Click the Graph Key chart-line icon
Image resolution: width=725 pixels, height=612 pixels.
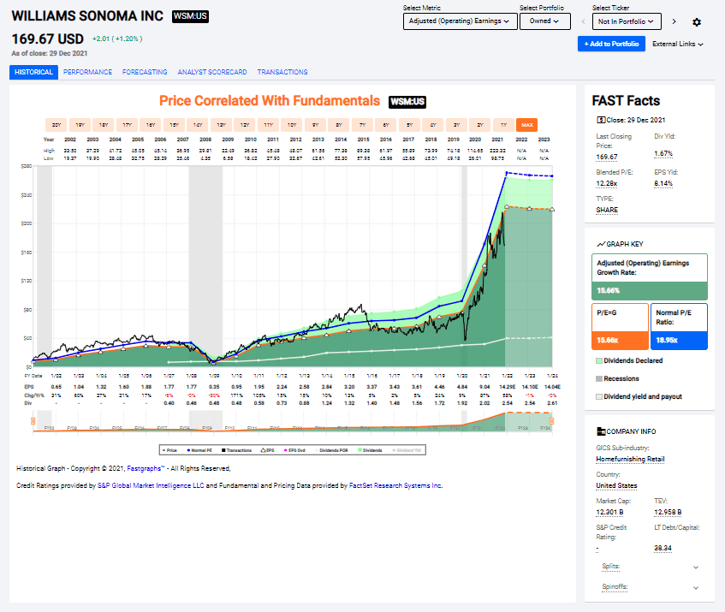coord(601,244)
